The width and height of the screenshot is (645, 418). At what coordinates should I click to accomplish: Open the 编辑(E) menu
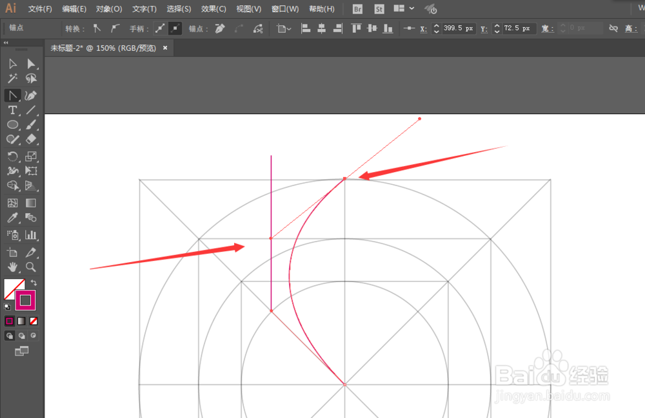(x=74, y=8)
